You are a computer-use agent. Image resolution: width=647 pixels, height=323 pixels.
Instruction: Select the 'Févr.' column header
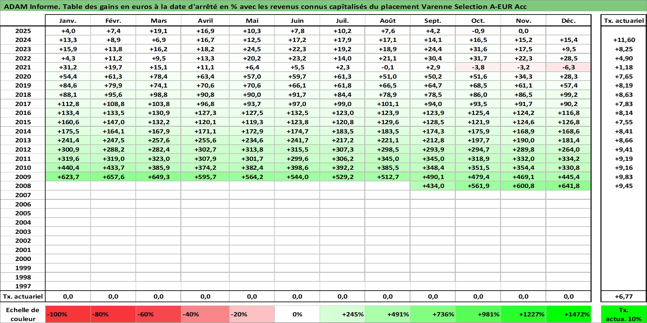pyautogui.click(x=113, y=20)
